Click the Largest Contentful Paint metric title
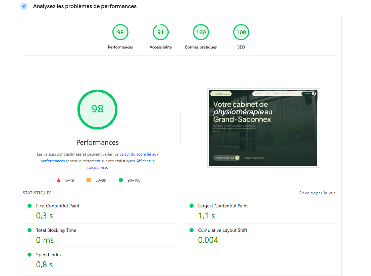This screenshot has height=276, width=371. (223, 206)
